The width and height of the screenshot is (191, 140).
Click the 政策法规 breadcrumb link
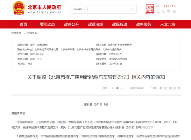[16, 33]
